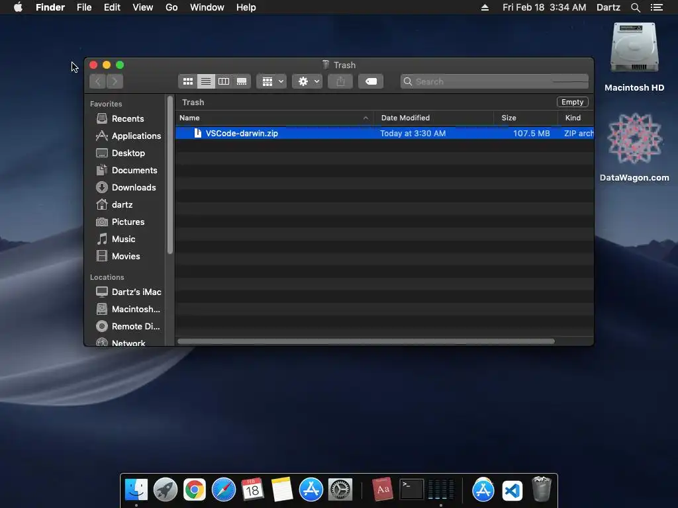Select the VSCode-darwin.zip file

384,133
